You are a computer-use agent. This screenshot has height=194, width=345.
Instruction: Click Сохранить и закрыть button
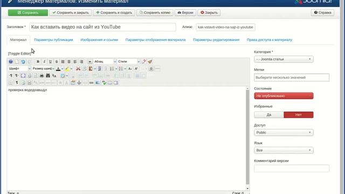(x=71, y=12)
